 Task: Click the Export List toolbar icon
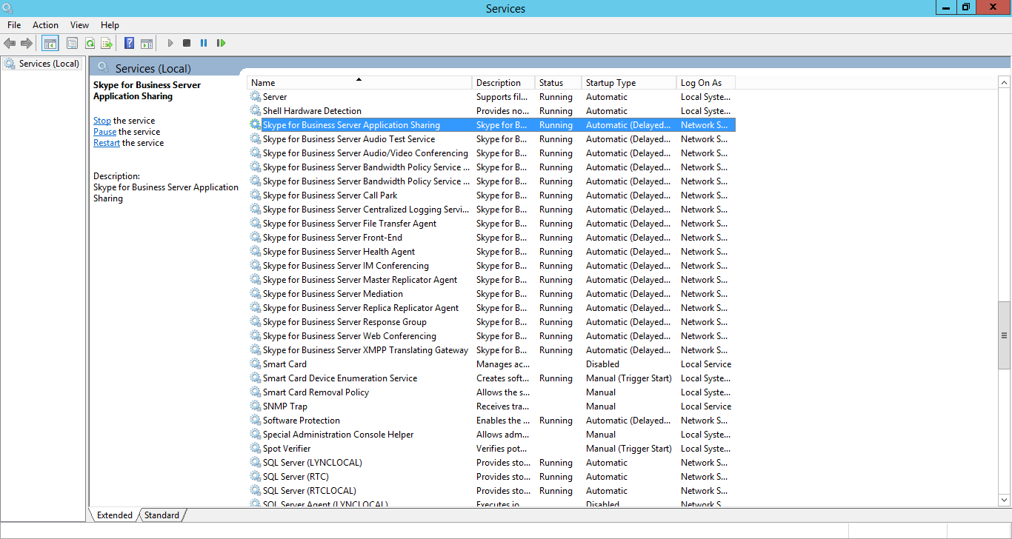click(107, 43)
